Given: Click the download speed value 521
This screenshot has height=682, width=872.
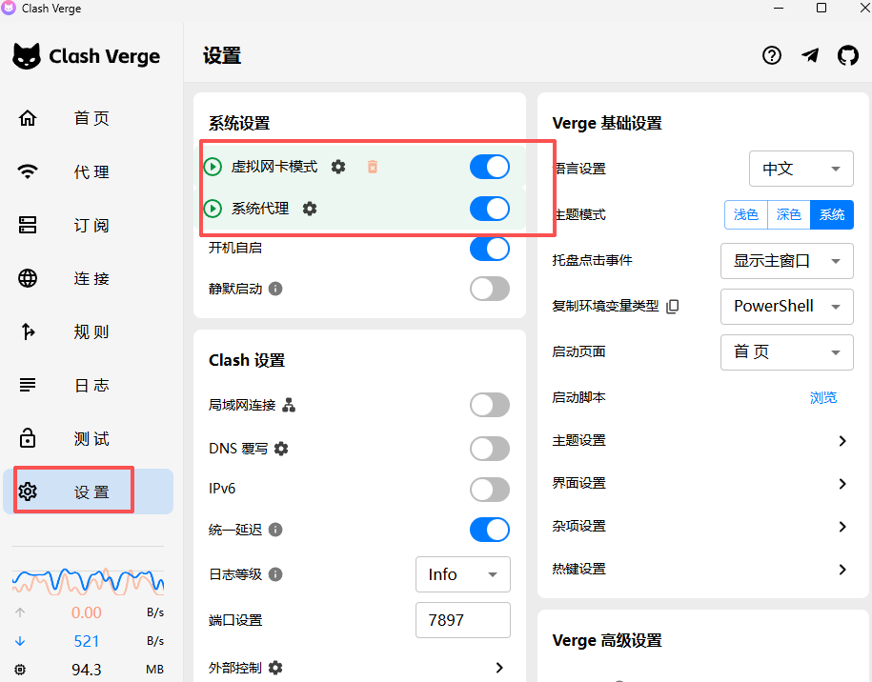Looking at the screenshot, I should [x=86, y=641].
